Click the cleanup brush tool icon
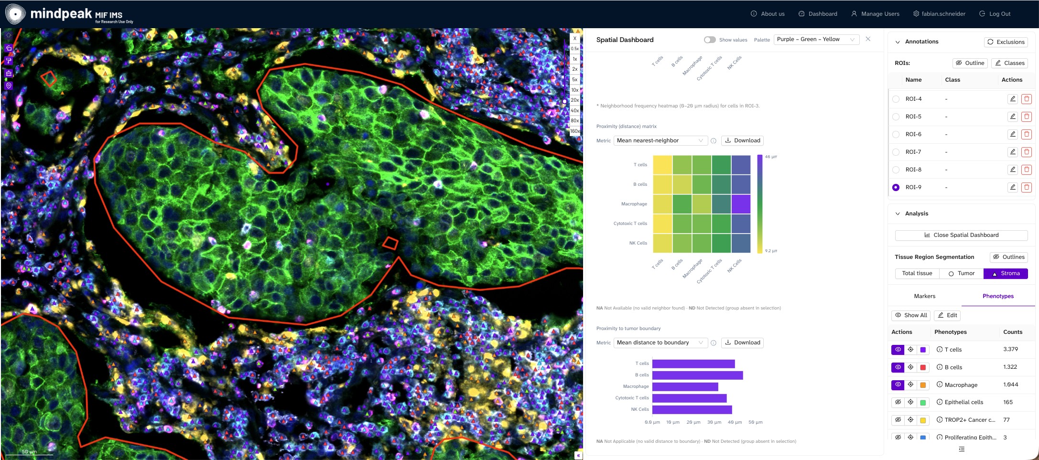 (x=9, y=73)
